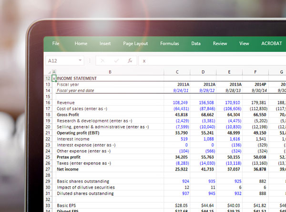Select the Revenue value 108,249
Viewport: 286px width, 212px height.
(177, 102)
